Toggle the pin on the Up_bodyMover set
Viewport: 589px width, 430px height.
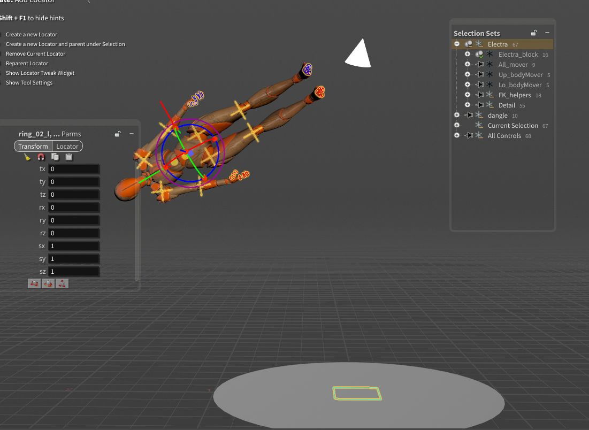point(479,75)
